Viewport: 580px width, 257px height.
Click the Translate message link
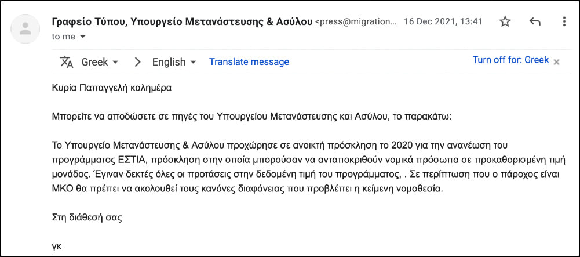pos(249,61)
